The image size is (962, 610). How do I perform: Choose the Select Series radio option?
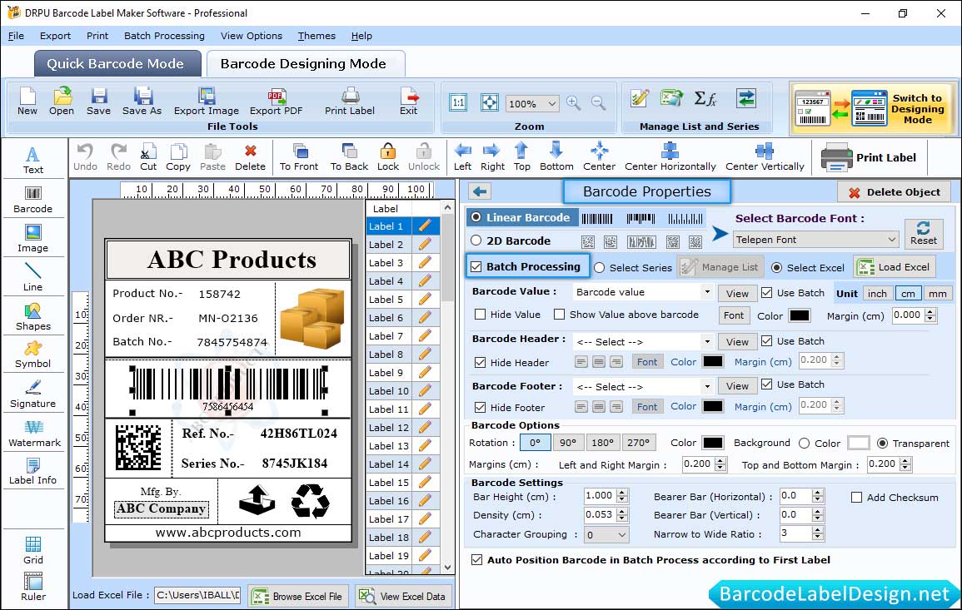click(x=600, y=267)
